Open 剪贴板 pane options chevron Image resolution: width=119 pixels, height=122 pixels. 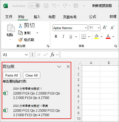(x=59, y=67)
